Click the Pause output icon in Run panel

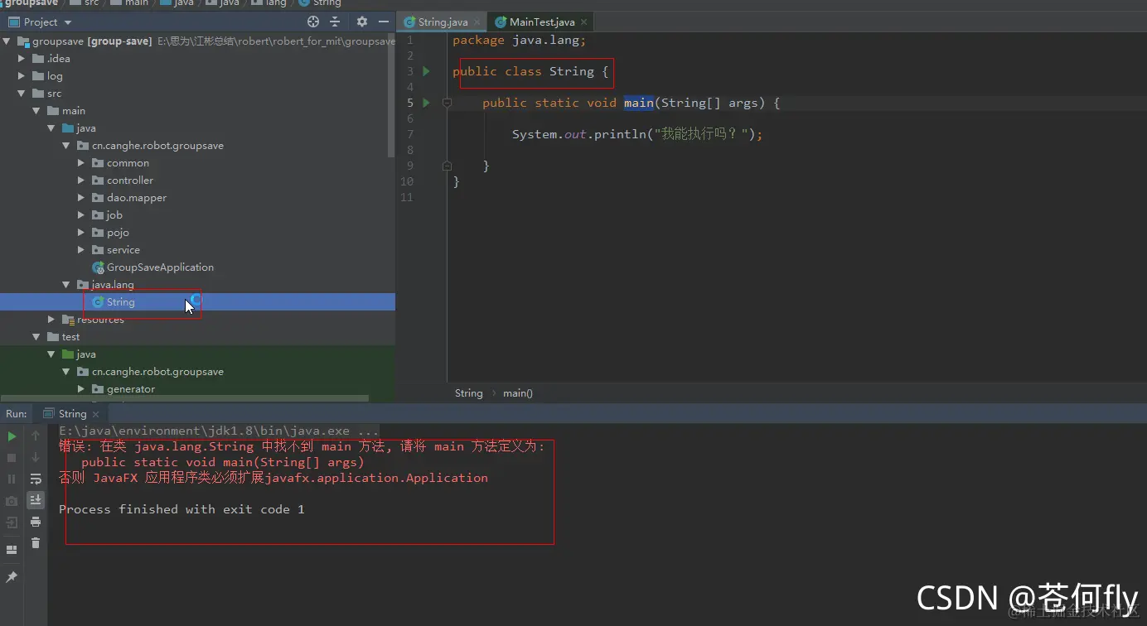[x=12, y=479]
